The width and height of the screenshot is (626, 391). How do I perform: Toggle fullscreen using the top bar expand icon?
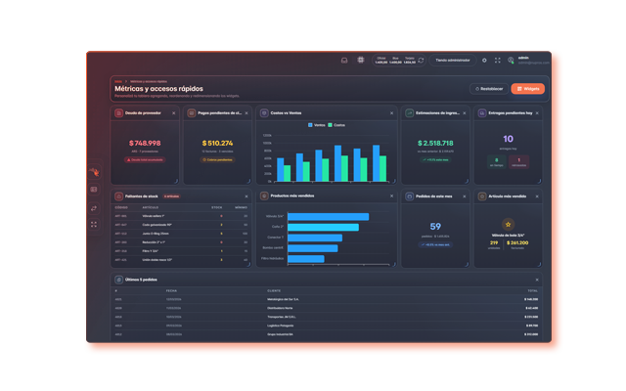(x=498, y=61)
